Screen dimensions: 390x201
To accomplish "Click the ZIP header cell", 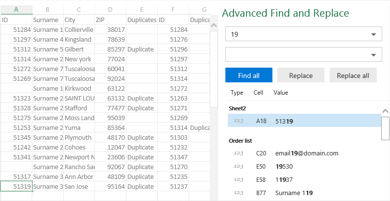I will click(x=110, y=20).
